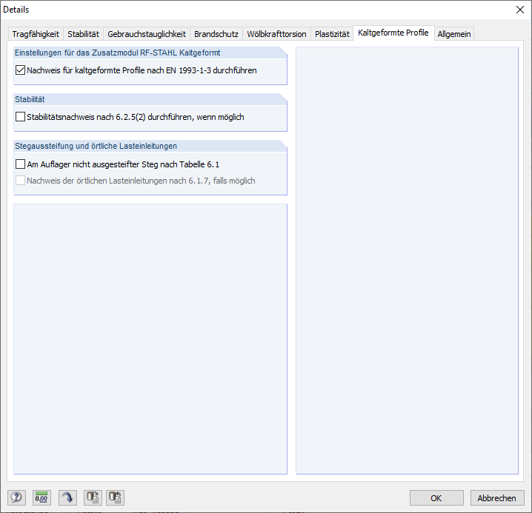The width and height of the screenshot is (532, 513).
Task: Select the Plastizität tab
Action: [332, 34]
